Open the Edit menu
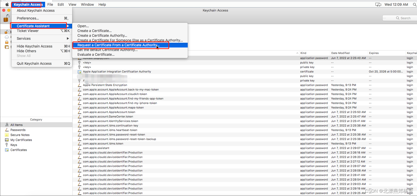The image size is (417, 196). pos(61,4)
